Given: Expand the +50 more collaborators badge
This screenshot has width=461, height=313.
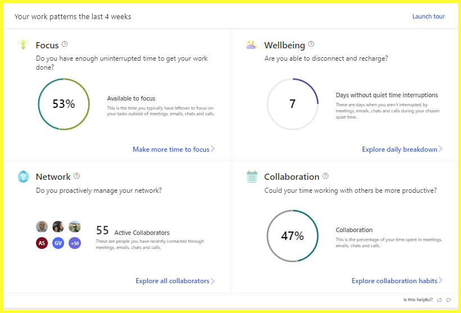Looking at the screenshot, I should [x=75, y=243].
